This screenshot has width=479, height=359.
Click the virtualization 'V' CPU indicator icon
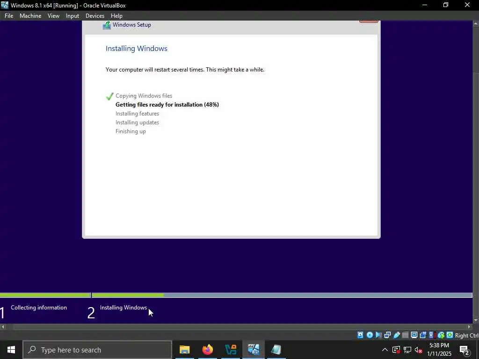pos(432,335)
